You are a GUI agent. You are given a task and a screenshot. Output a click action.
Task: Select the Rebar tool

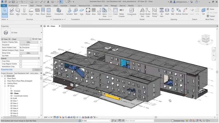[88, 11]
